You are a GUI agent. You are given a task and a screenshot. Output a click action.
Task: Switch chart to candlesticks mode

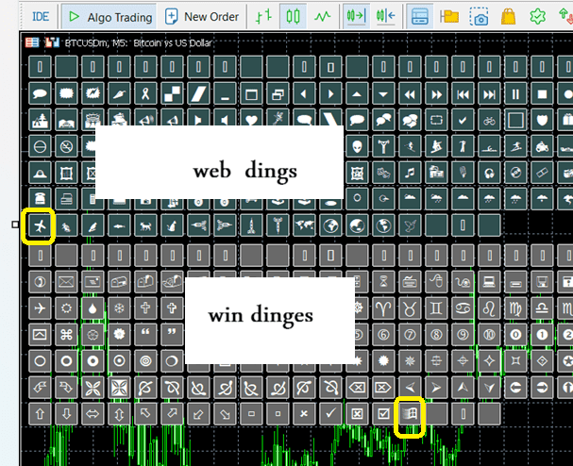[293, 16]
